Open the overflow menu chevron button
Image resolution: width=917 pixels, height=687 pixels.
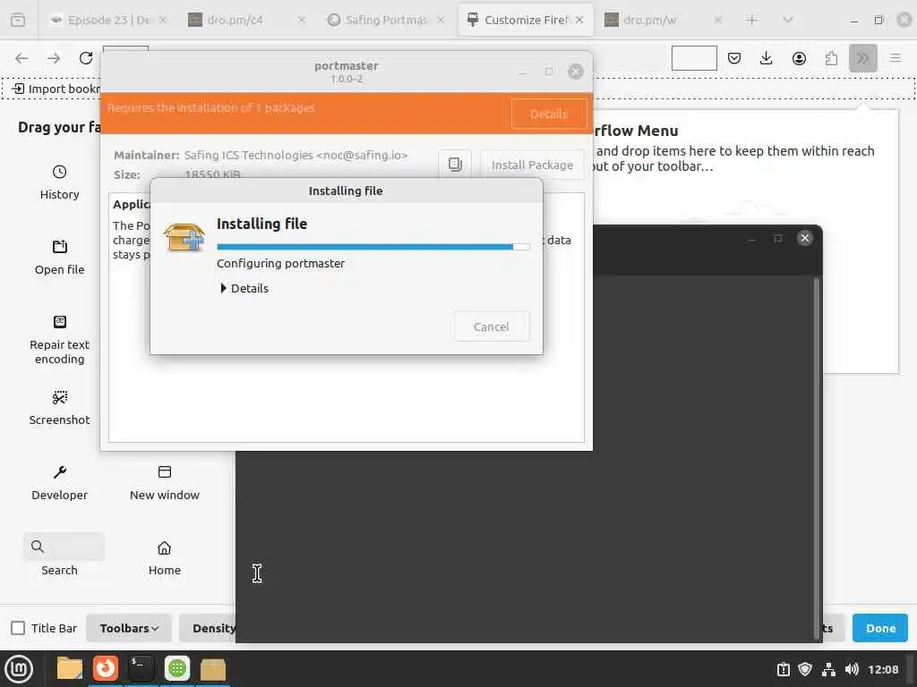pyautogui.click(x=862, y=58)
